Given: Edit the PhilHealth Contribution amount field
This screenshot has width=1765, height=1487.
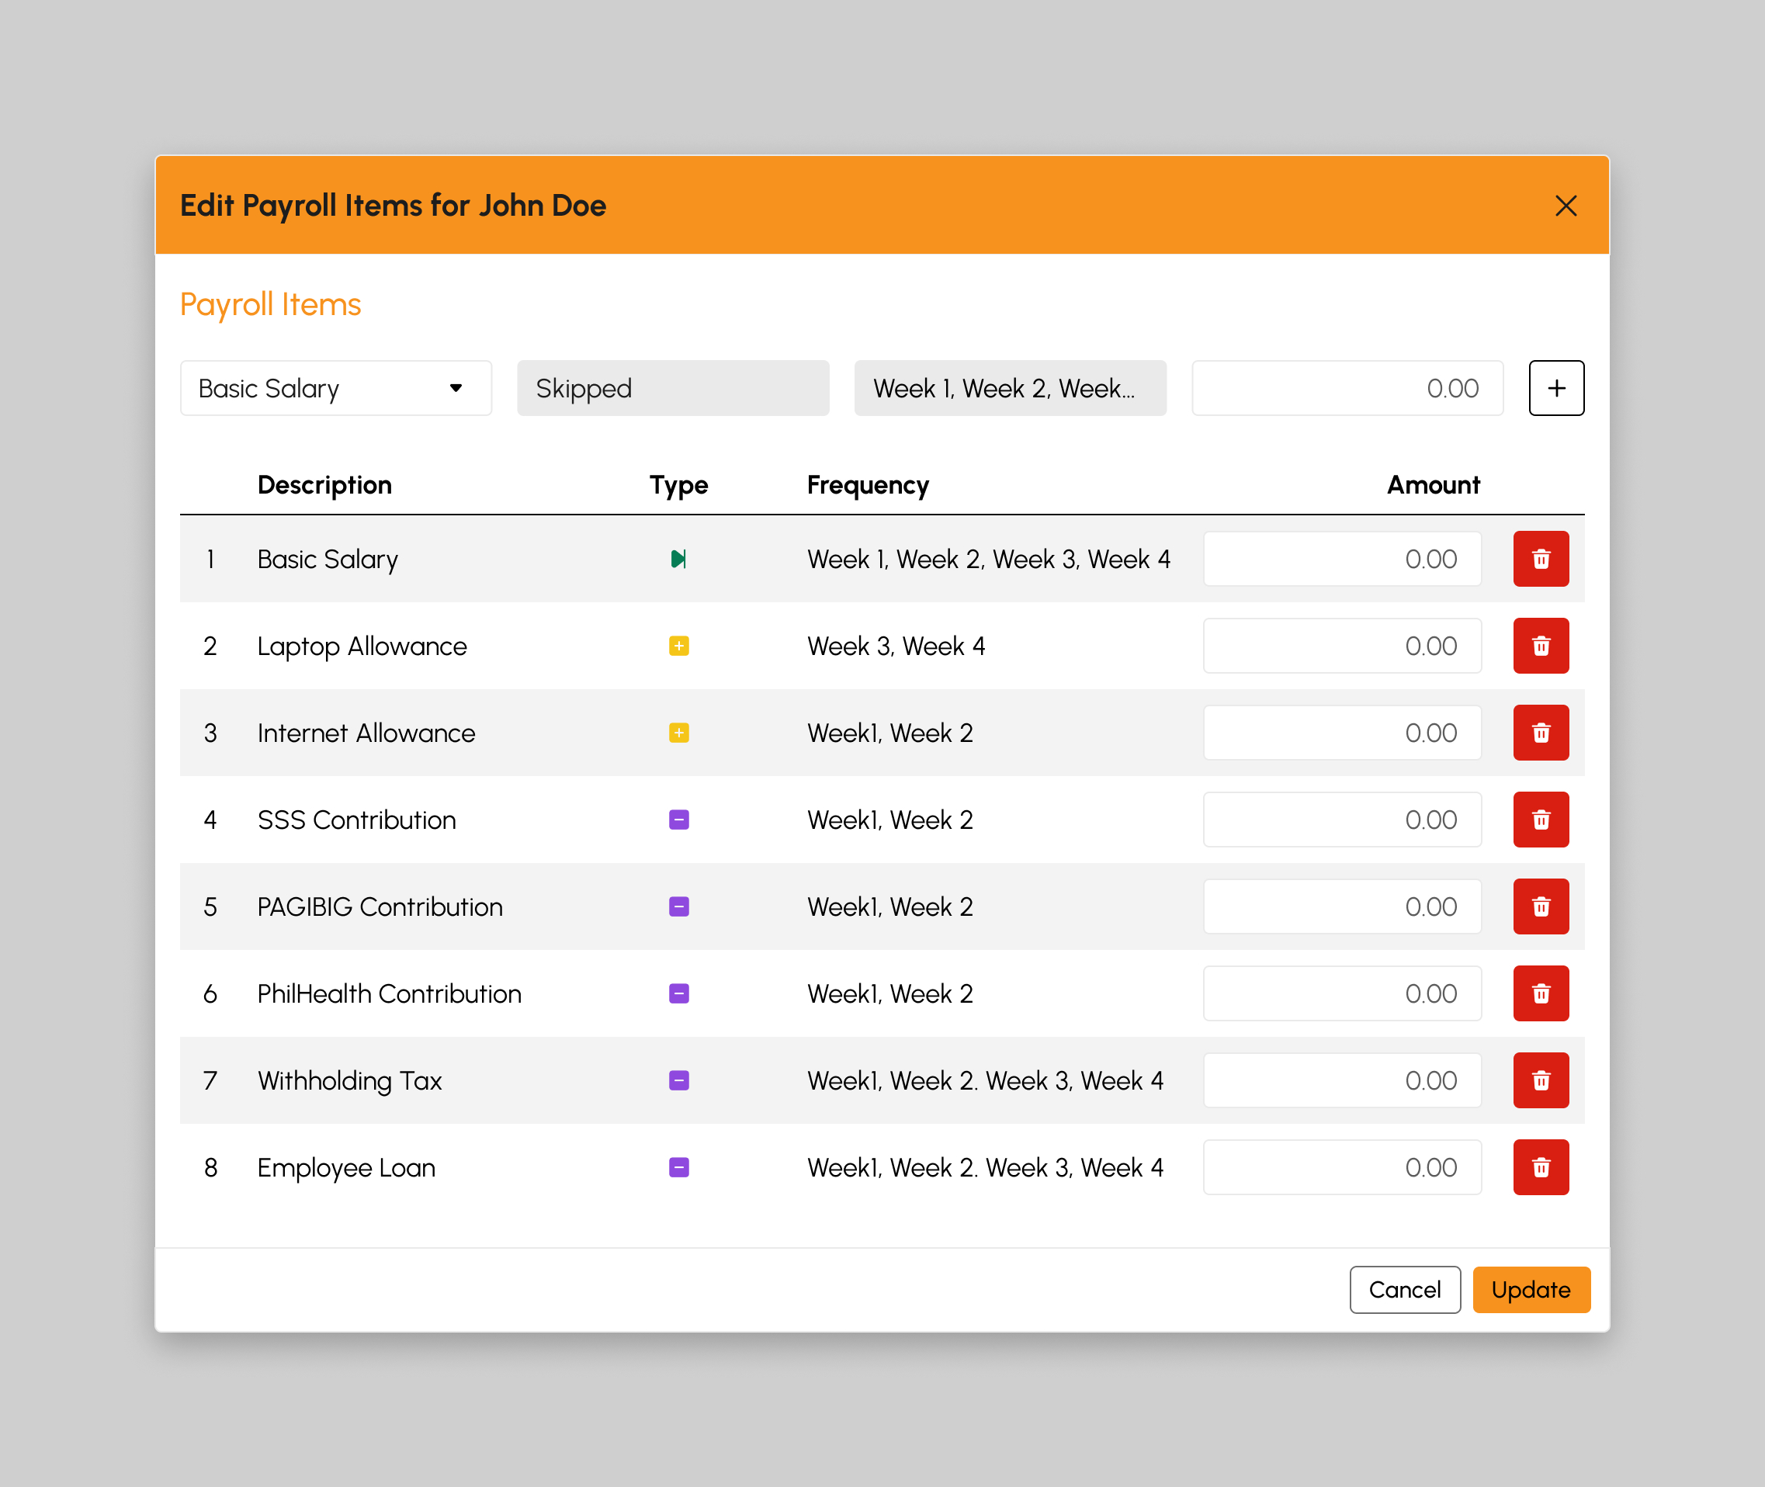Looking at the screenshot, I should 1342,993.
